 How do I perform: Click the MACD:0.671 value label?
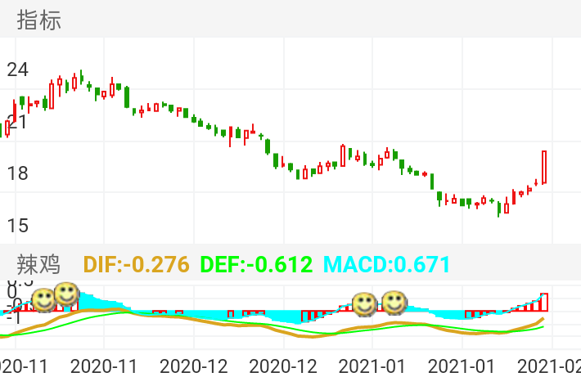click(x=386, y=264)
